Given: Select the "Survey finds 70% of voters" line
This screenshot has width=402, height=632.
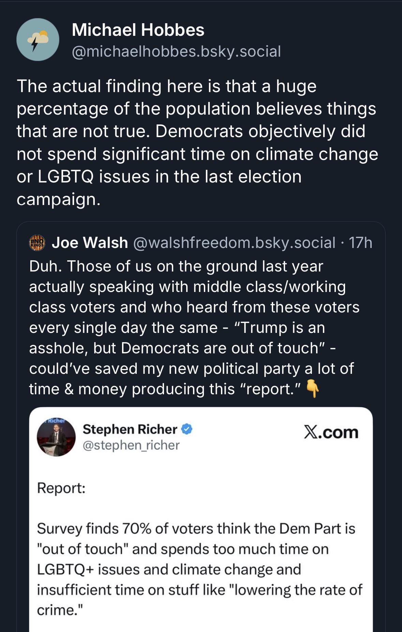Looking at the screenshot, I should point(196,529).
